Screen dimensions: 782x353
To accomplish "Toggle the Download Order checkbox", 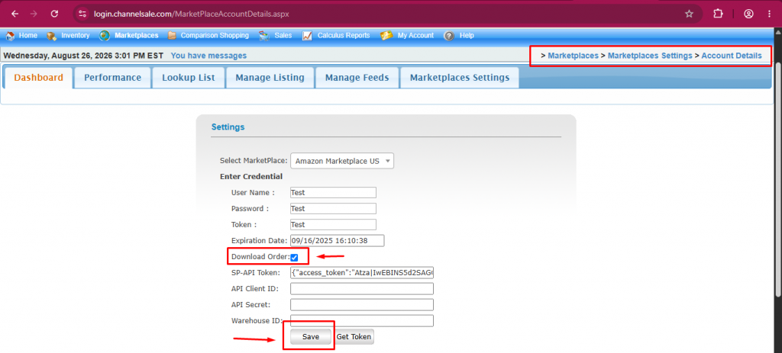I will tap(294, 258).
